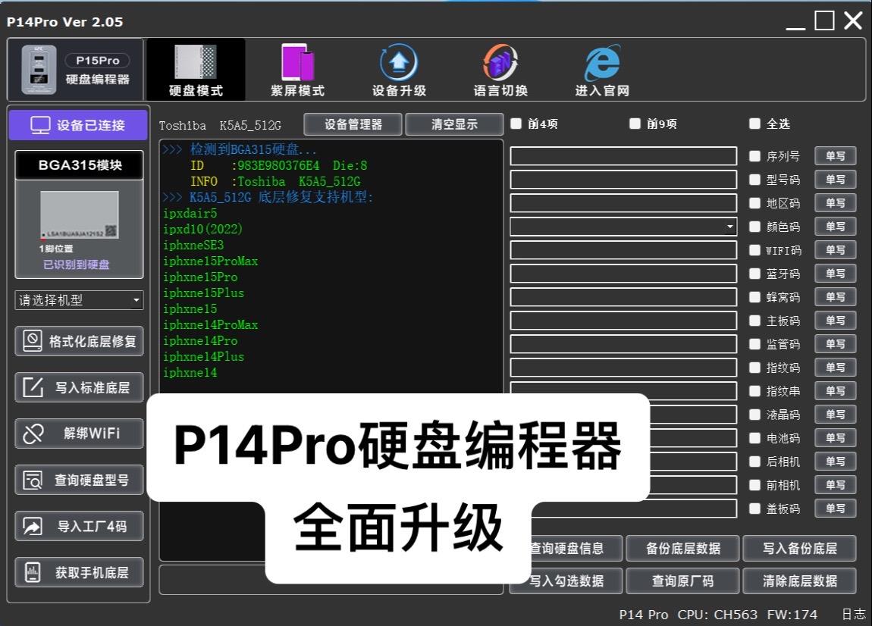Click the iphxneSE3 log line

[193, 245]
